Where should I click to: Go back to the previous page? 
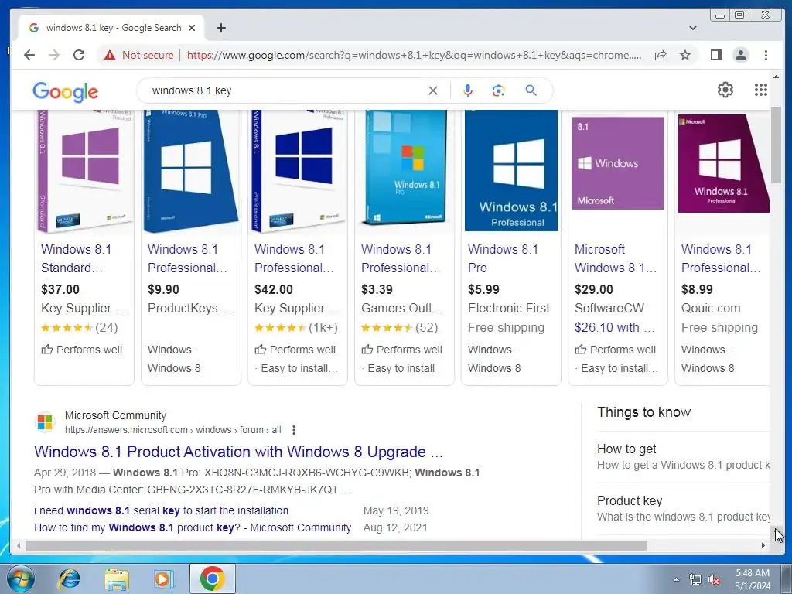click(x=29, y=55)
